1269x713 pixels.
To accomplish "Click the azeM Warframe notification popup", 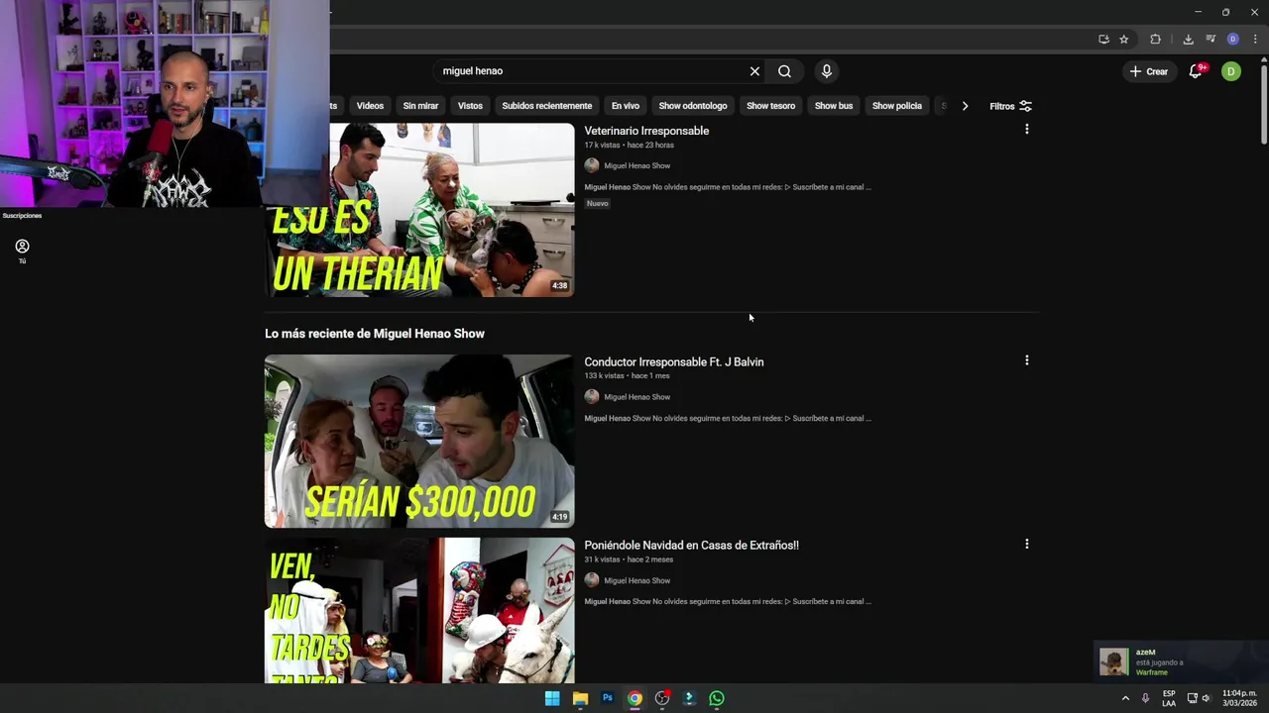I will pos(1180,662).
